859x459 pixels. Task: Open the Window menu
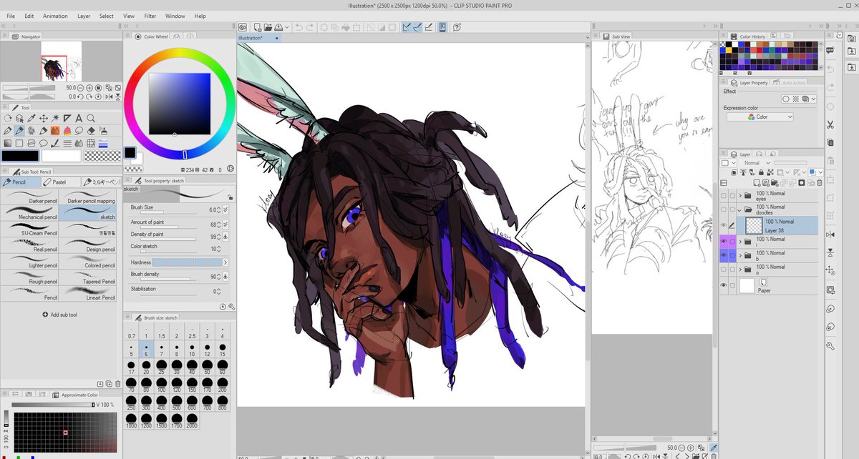(175, 16)
